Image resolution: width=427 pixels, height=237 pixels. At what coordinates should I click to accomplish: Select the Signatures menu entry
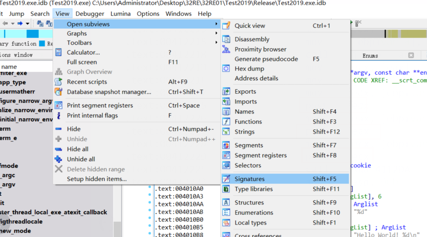coord(285,179)
